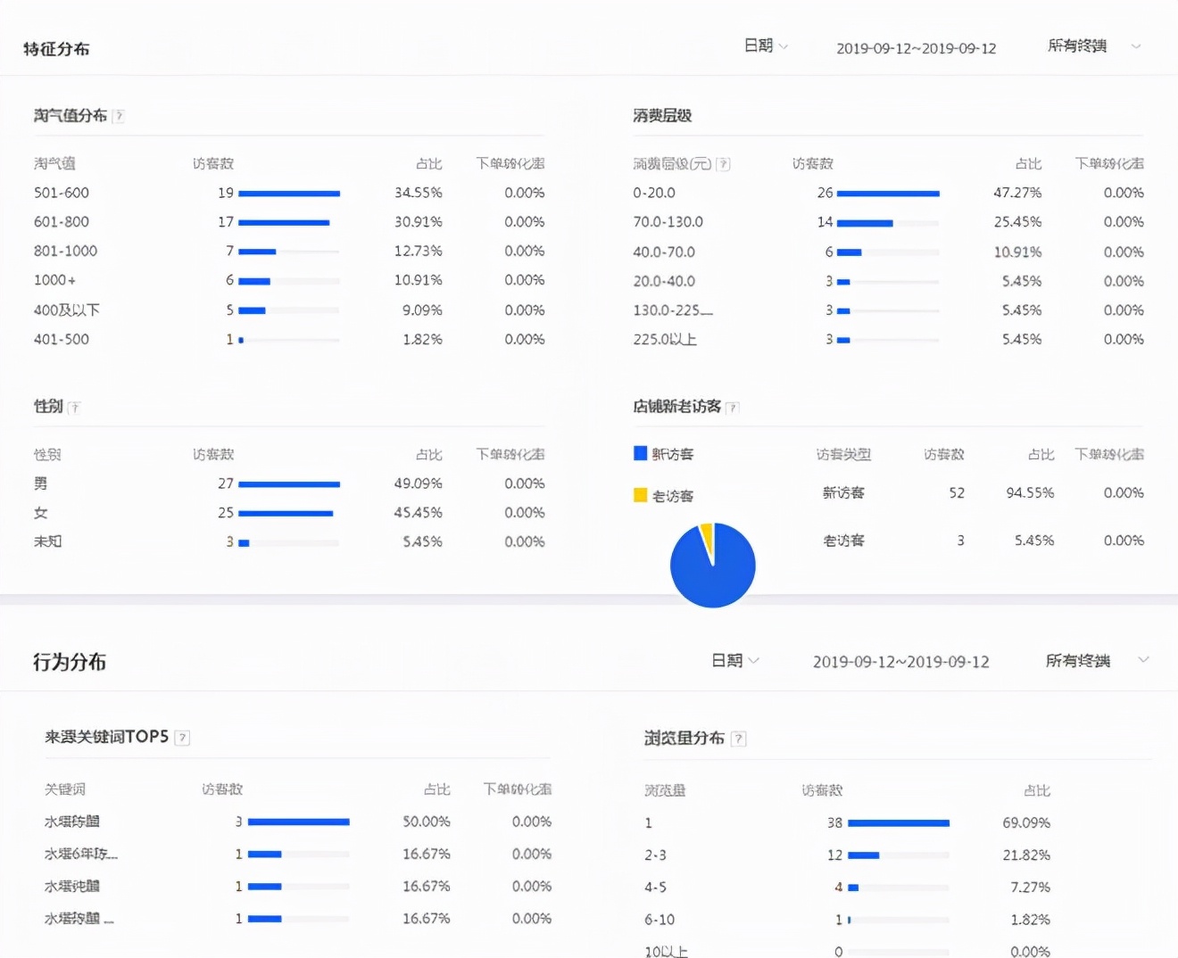
Task: Open the 性别 section help icon
Action: point(76,407)
